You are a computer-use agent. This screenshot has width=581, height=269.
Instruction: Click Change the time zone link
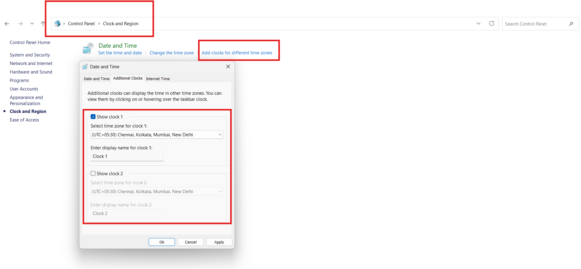[172, 53]
